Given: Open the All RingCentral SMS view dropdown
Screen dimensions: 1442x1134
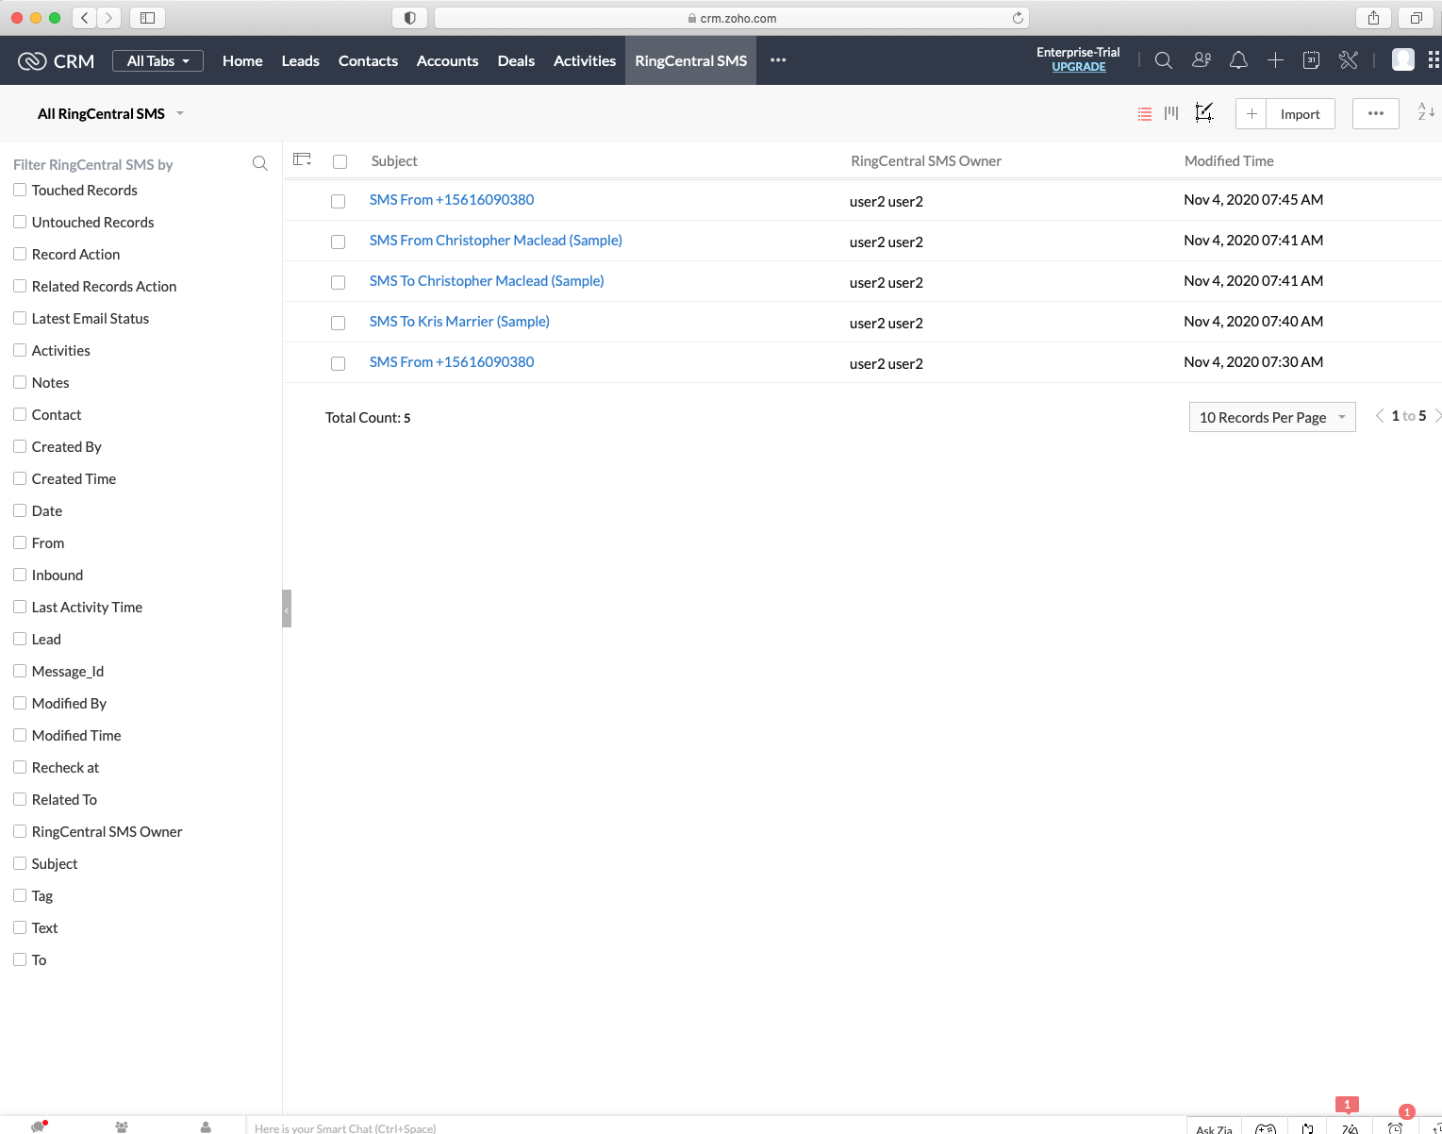Looking at the screenshot, I should pos(180,113).
